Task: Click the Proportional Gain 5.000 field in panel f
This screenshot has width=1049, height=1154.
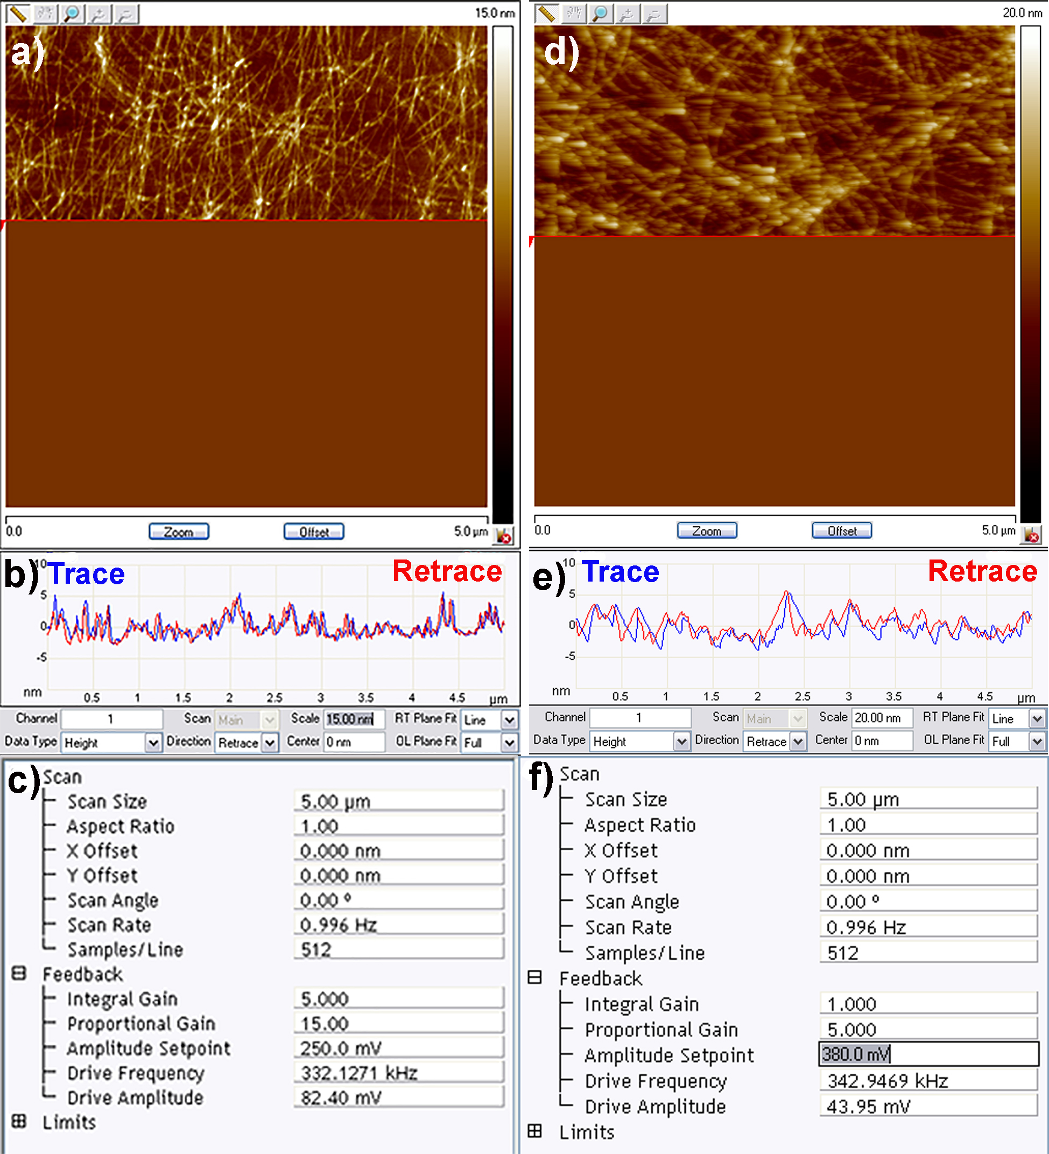Action: tap(929, 1029)
